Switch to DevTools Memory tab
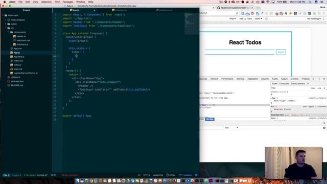This screenshot has width=327, height=184. (x=240, y=79)
